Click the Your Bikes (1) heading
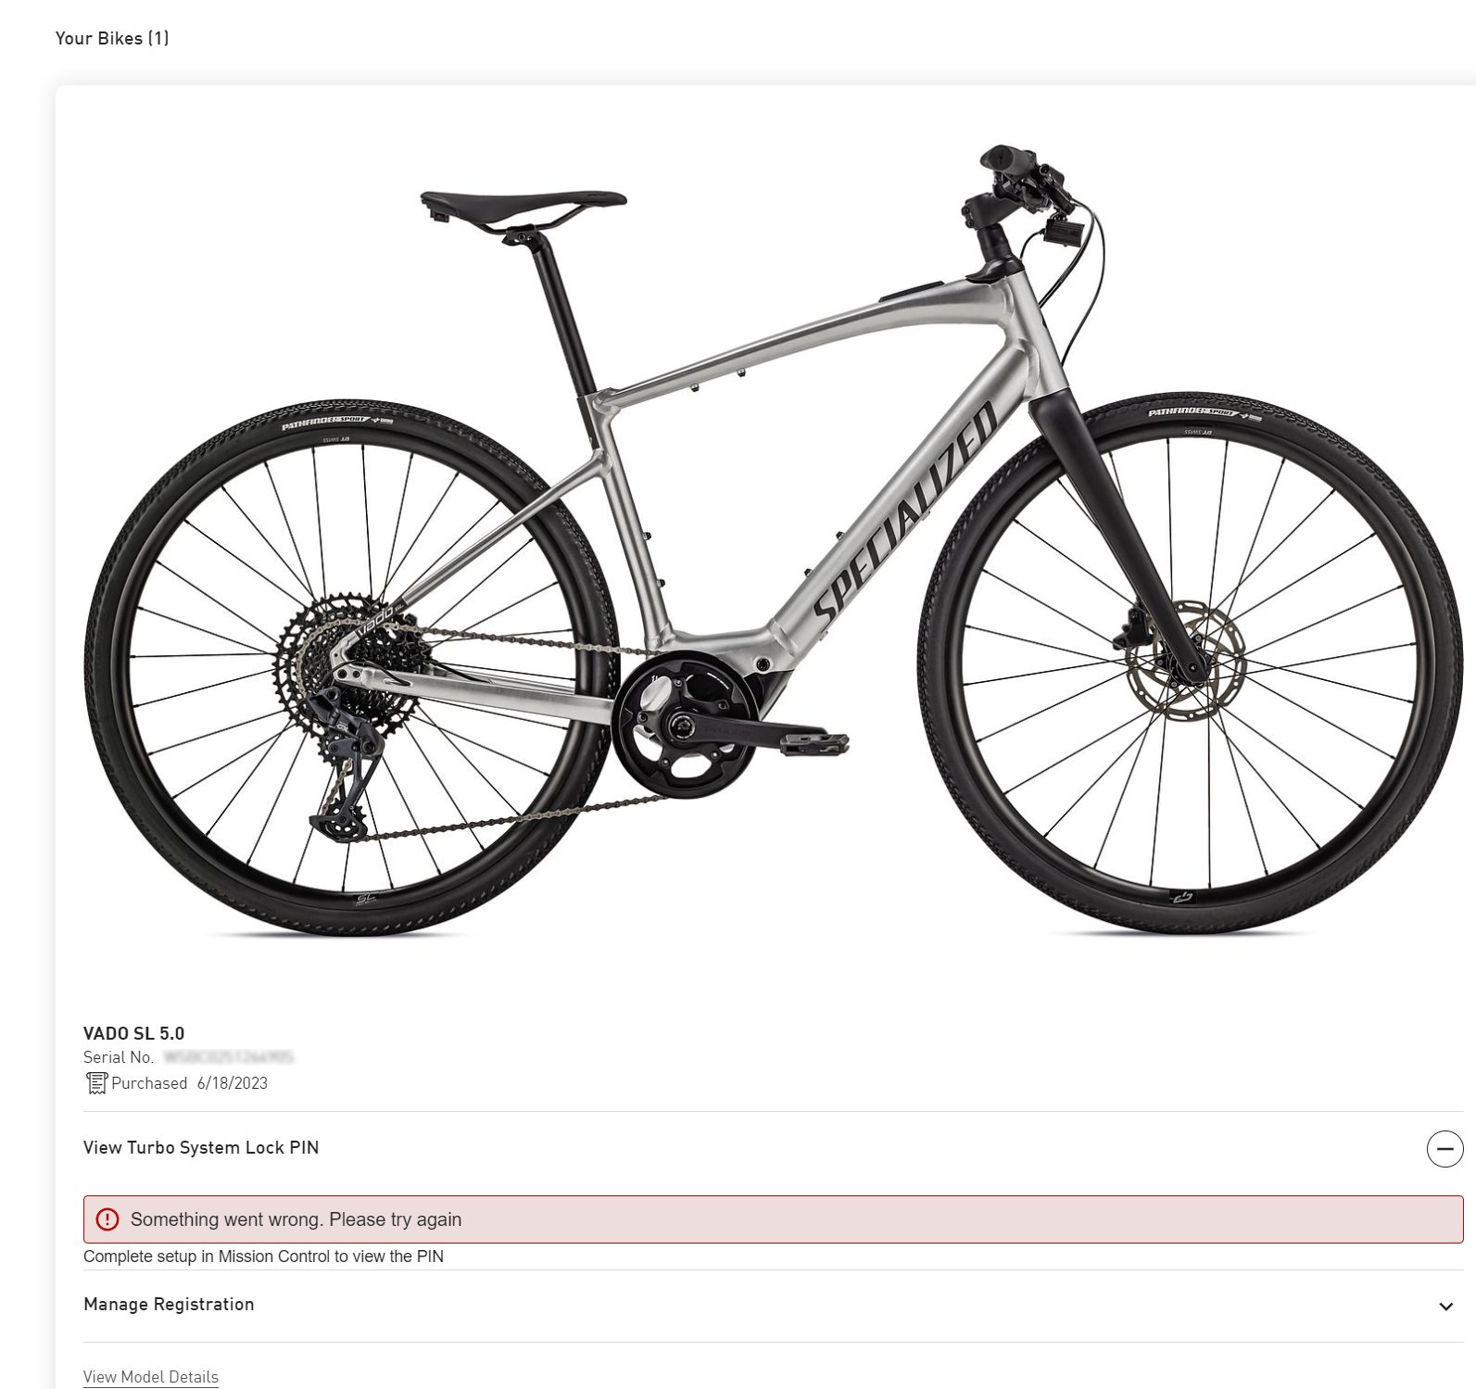This screenshot has height=1389, width=1476. [112, 38]
